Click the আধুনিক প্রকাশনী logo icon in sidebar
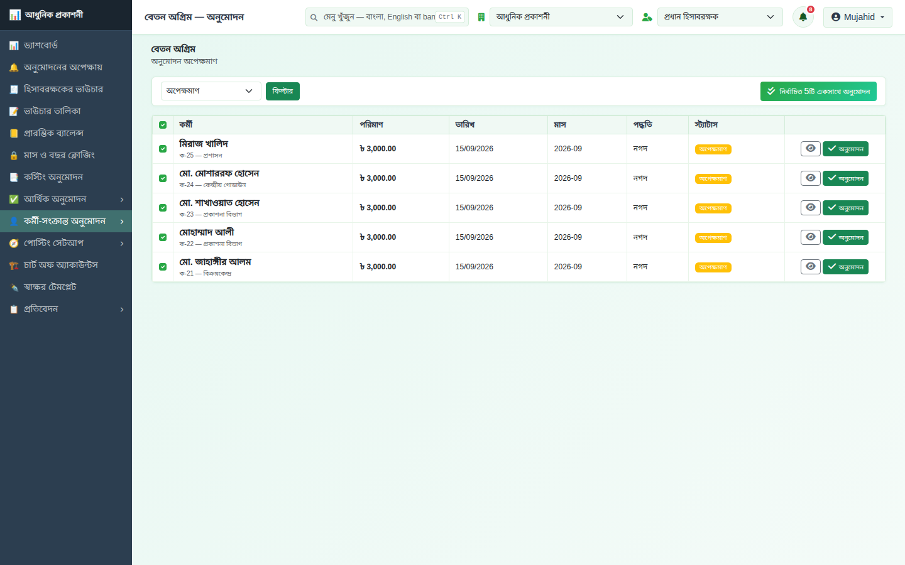The height and width of the screenshot is (565, 905). [x=14, y=15]
